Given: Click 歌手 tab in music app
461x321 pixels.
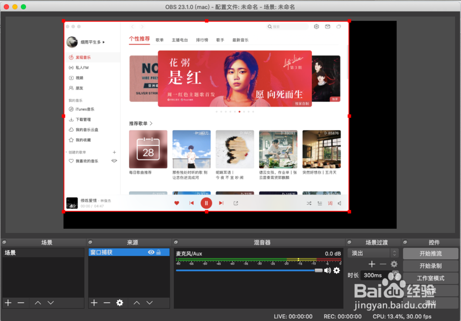Looking at the screenshot, I should click(x=220, y=40).
